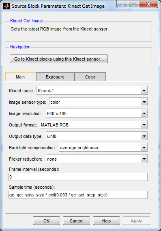
Task: Expand the Image resolution dropdown
Action: pyautogui.click(x=97, y=113)
